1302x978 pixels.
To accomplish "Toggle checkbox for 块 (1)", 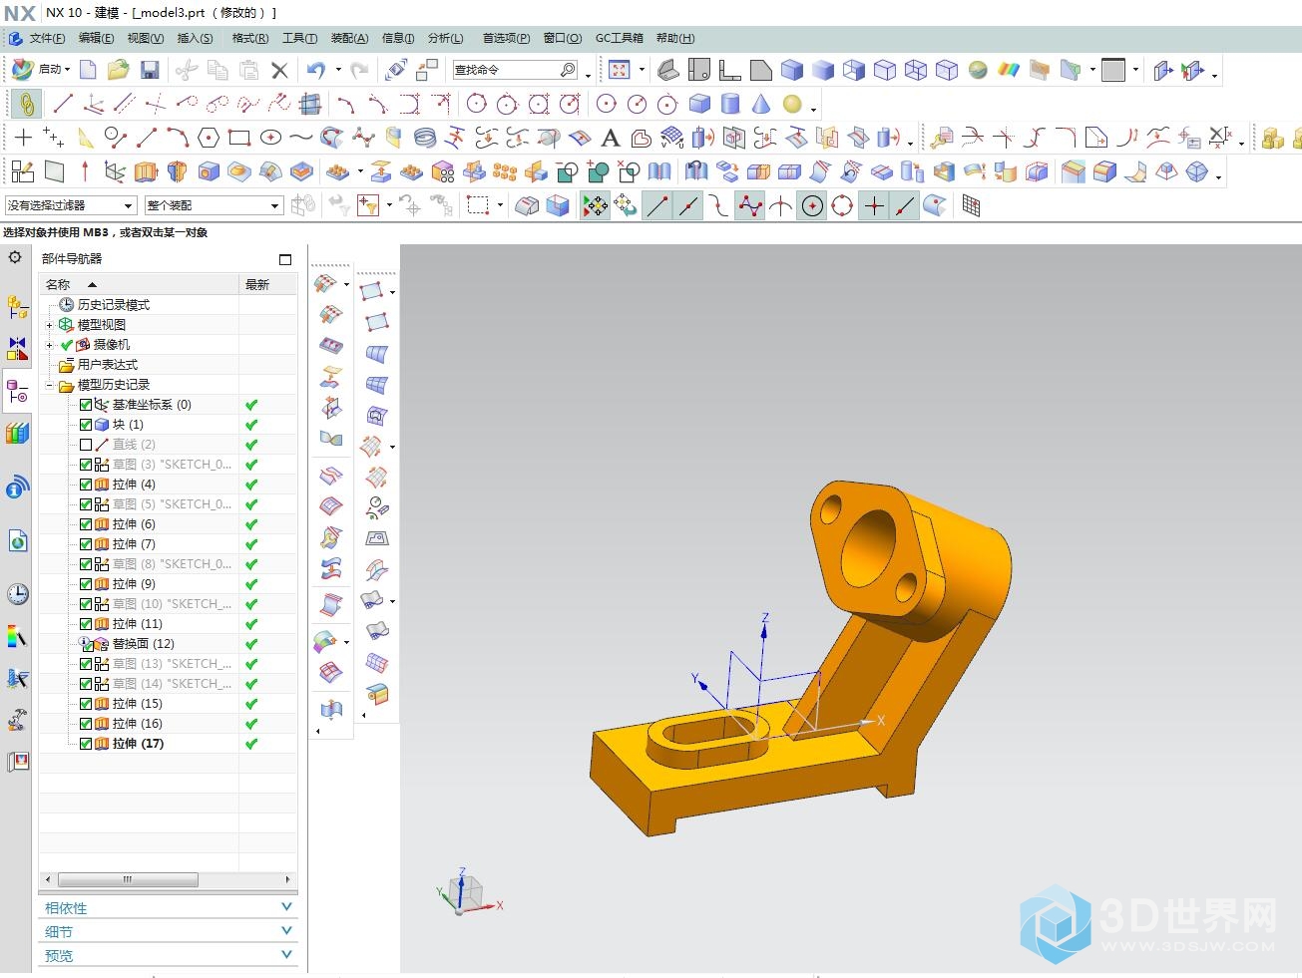I will pos(86,425).
